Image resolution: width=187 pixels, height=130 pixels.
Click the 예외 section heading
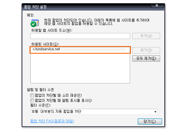point(30,15)
